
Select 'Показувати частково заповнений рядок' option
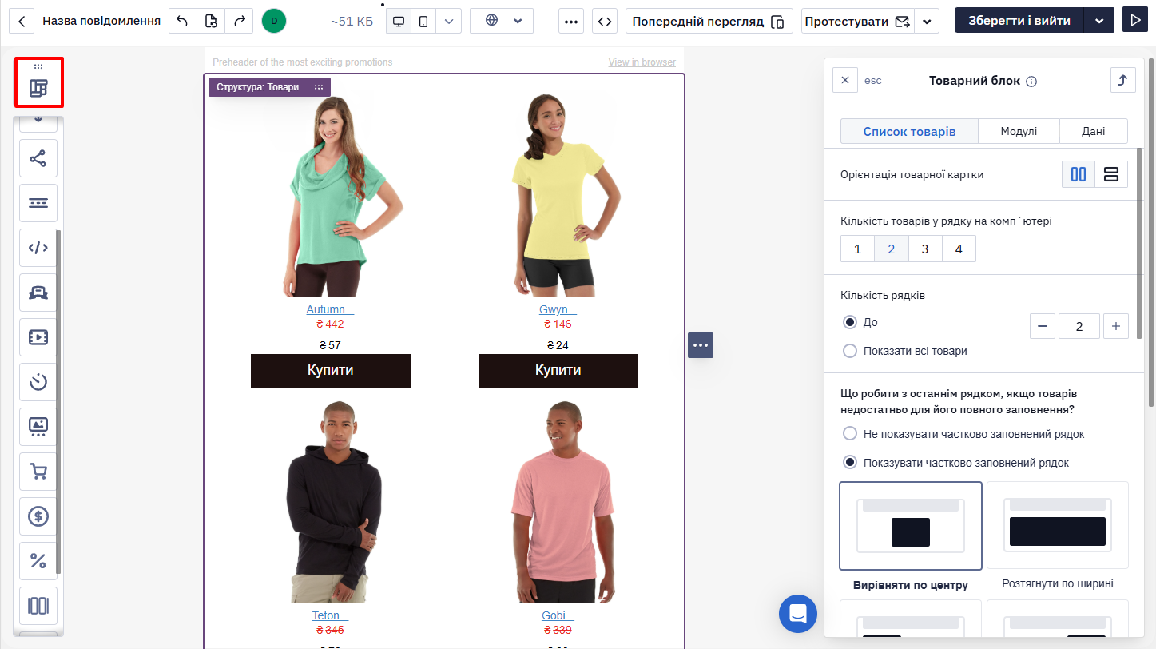click(850, 463)
